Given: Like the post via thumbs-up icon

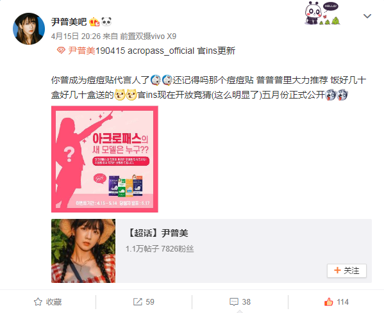Looking at the screenshot, I should 329,301.
